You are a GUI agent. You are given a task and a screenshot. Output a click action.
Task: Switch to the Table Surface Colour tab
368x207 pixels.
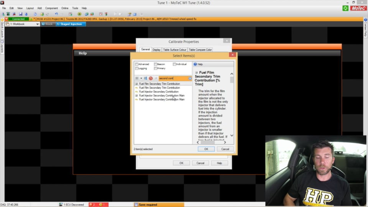coord(174,50)
